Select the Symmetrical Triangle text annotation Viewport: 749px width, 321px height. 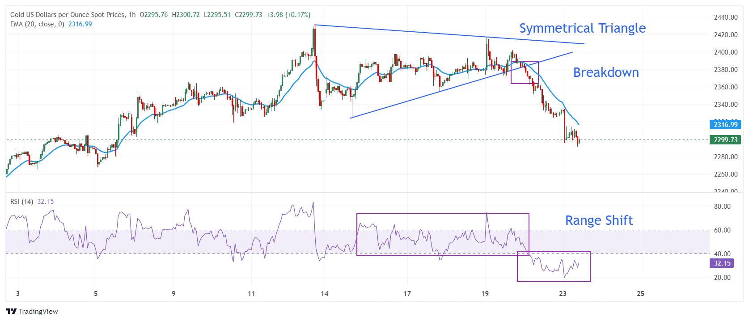(582, 28)
